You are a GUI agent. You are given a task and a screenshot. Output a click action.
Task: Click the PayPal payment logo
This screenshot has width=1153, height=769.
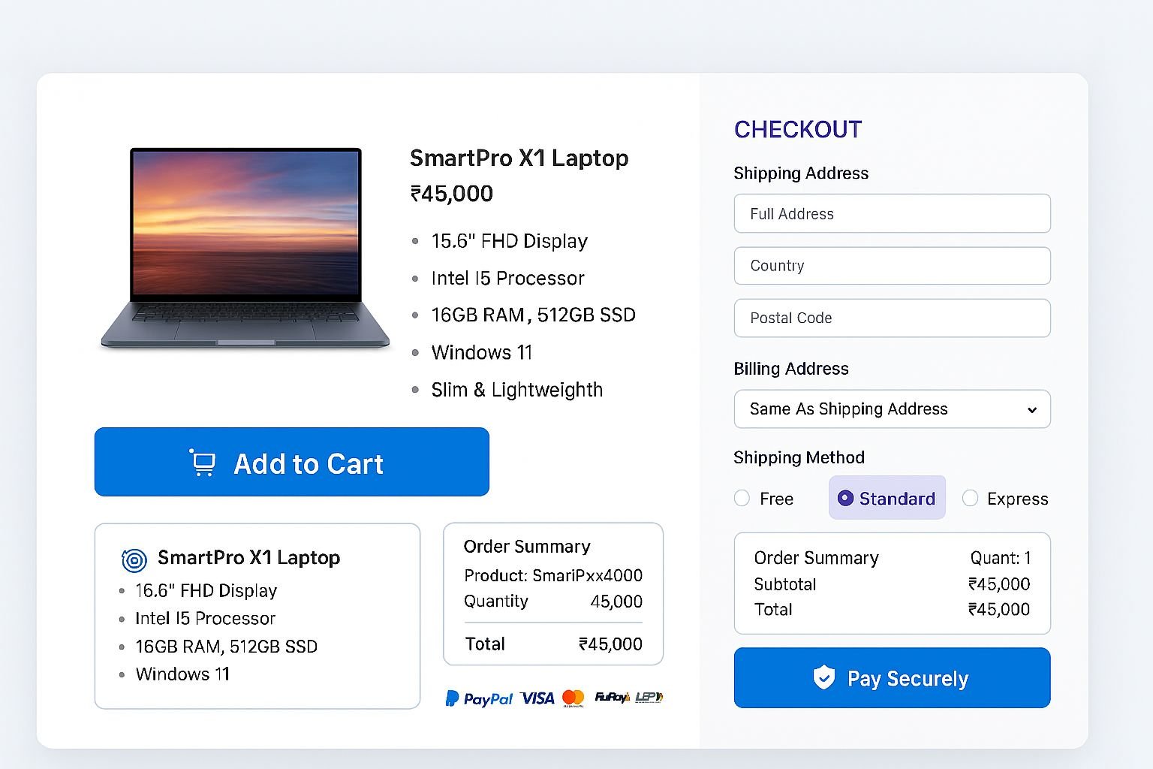coord(479,698)
